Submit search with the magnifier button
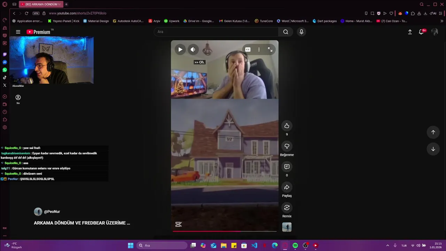Image resolution: width=446 pixels, height=251 pixels. click(286, 32)
